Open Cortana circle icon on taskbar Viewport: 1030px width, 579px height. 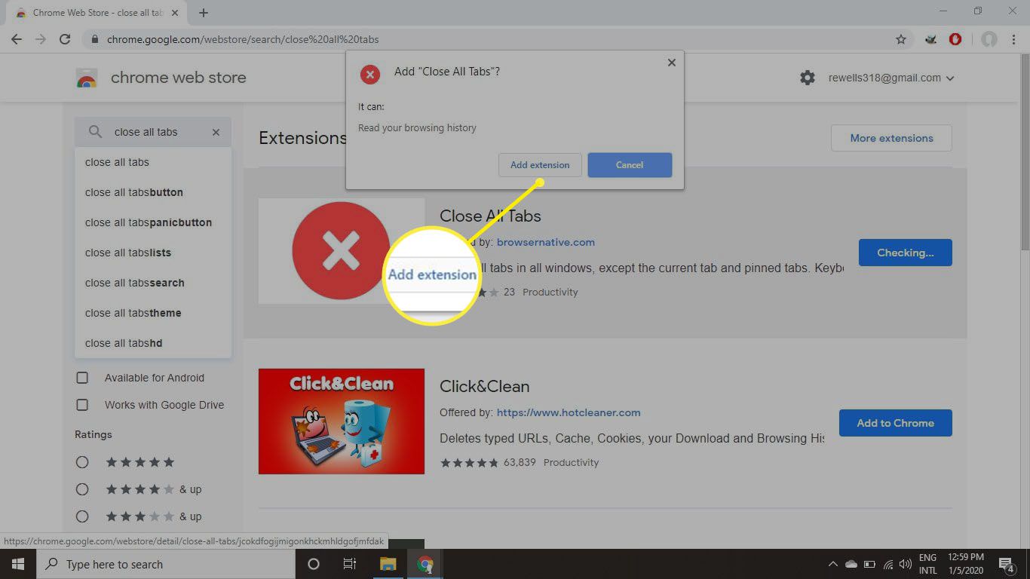point(314,564)
